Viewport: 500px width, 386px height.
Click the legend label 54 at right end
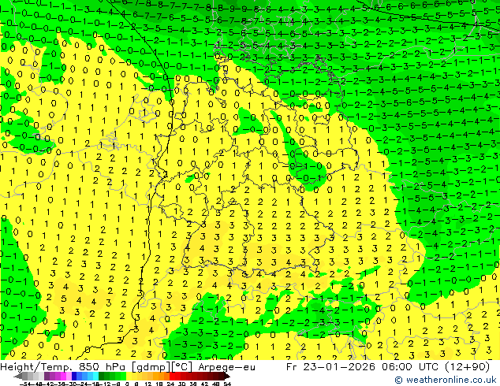point(228,384)
